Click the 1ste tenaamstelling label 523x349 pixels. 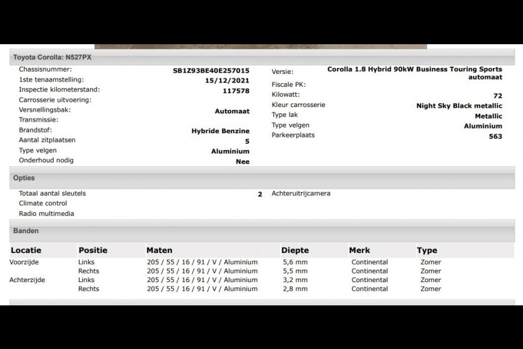coord(51,80)
